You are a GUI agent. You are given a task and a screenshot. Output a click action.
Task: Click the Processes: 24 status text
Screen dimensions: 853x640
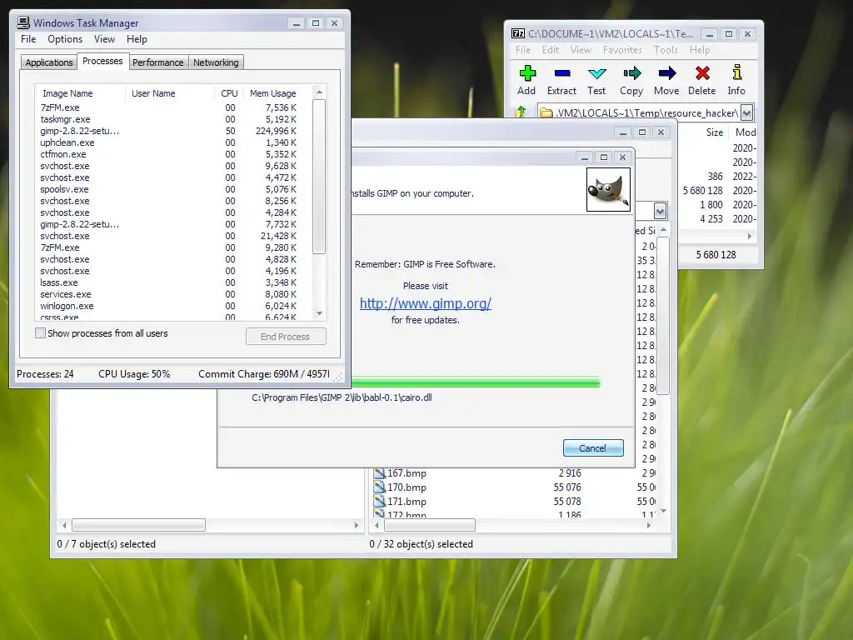pyautogui.click(x=45, y=374)
